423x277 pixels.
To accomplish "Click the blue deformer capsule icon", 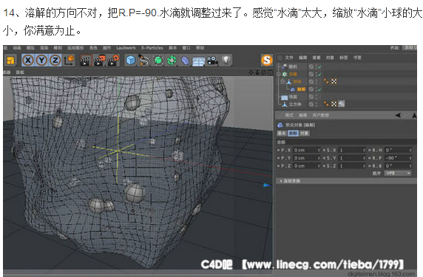I will [x=185, y=61].
